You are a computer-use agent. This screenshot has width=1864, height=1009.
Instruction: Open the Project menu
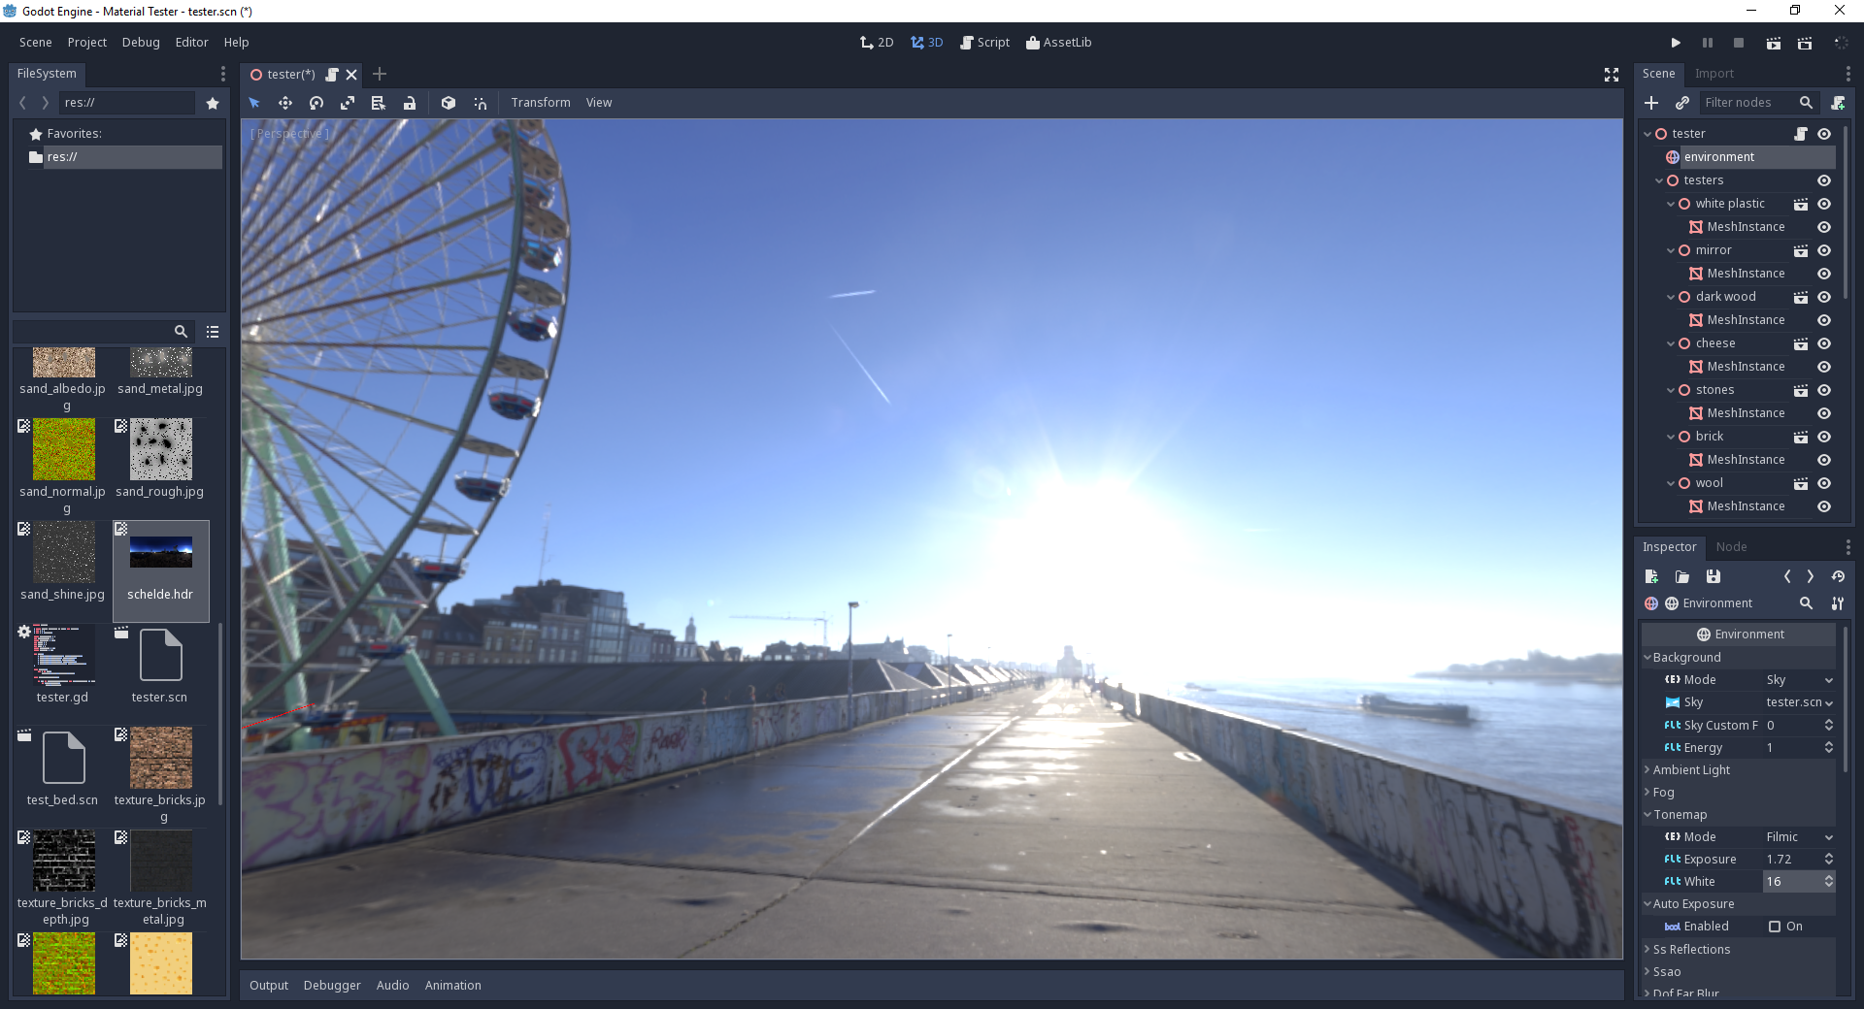(x=87, y=42)
